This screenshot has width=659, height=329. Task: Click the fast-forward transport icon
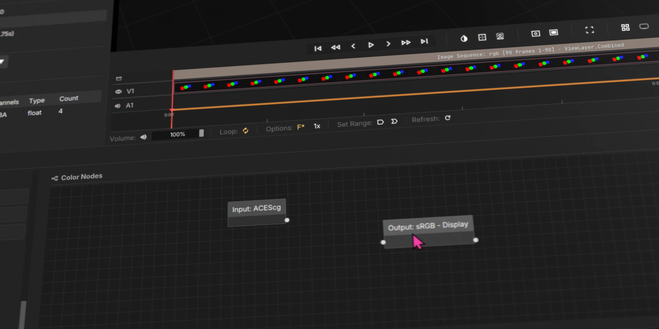click(x=406, y=42)
